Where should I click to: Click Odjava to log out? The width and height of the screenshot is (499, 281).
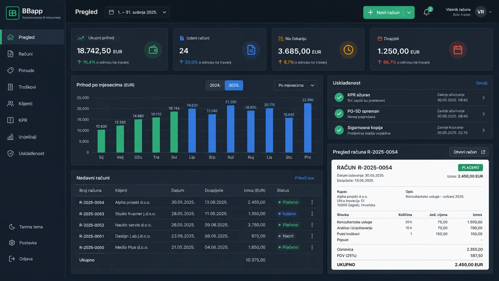click(21, 259)
